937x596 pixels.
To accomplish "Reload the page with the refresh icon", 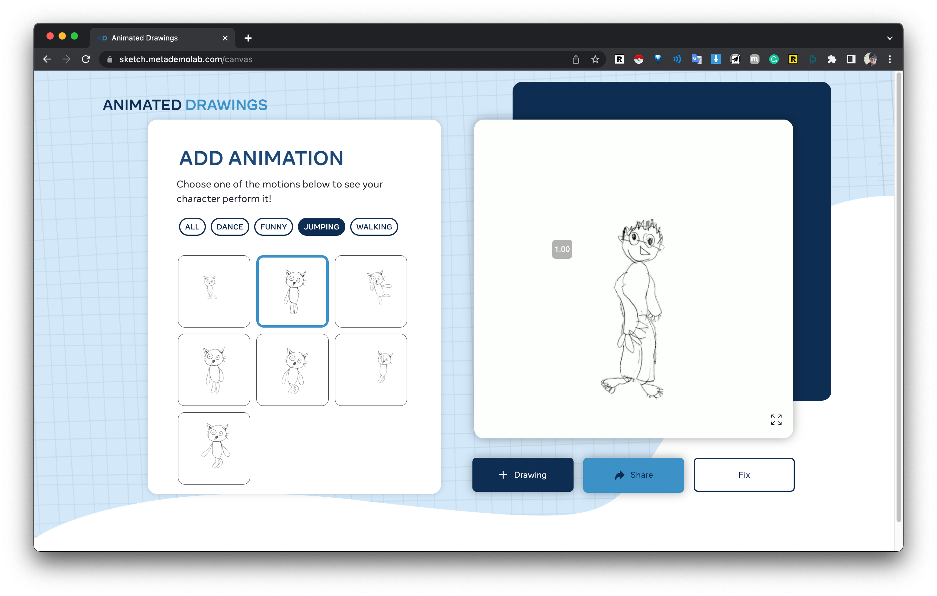I will coord(86,59).
